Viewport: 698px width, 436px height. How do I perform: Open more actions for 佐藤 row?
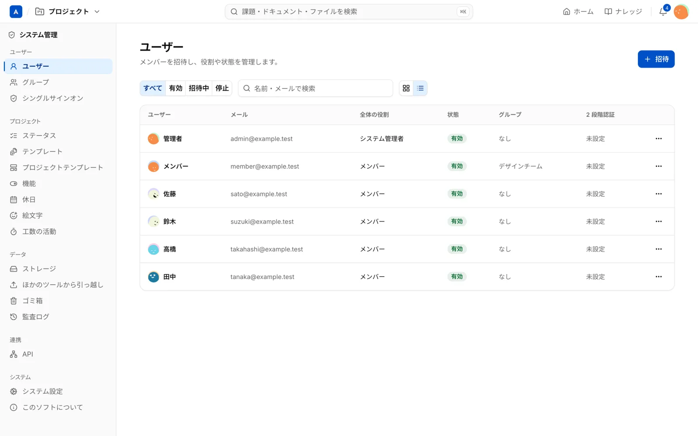click(659, 194)
